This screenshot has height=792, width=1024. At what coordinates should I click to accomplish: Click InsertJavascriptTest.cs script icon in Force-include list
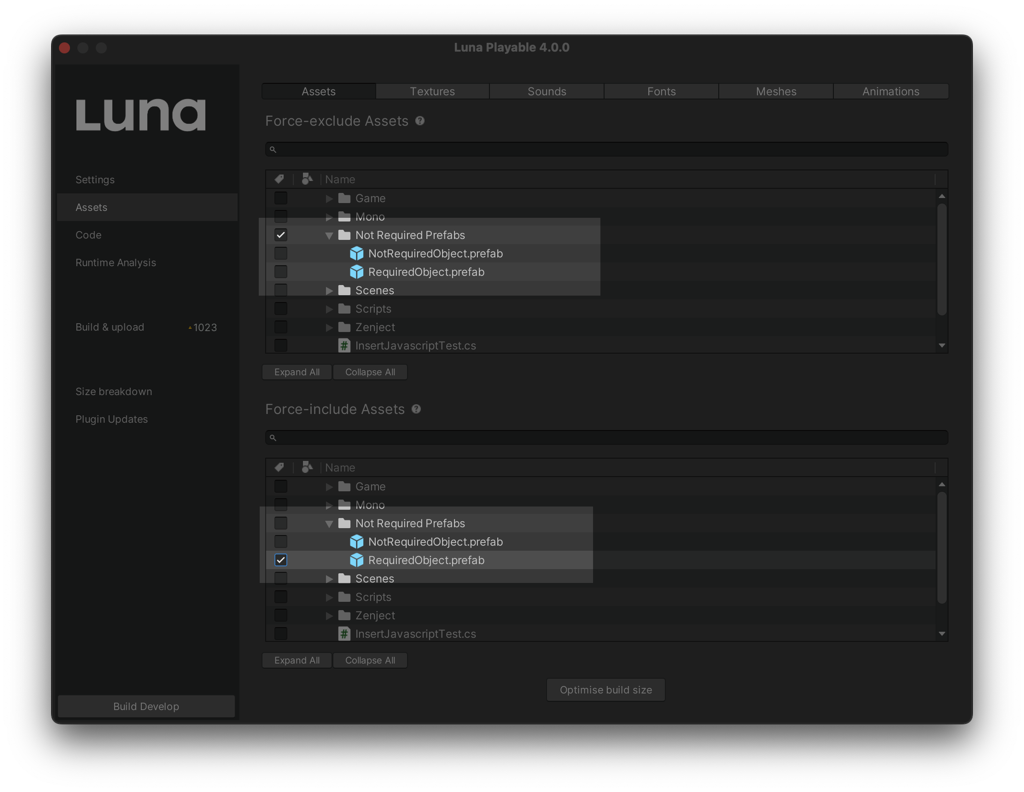pyautogui.click(x=344, y=634)
